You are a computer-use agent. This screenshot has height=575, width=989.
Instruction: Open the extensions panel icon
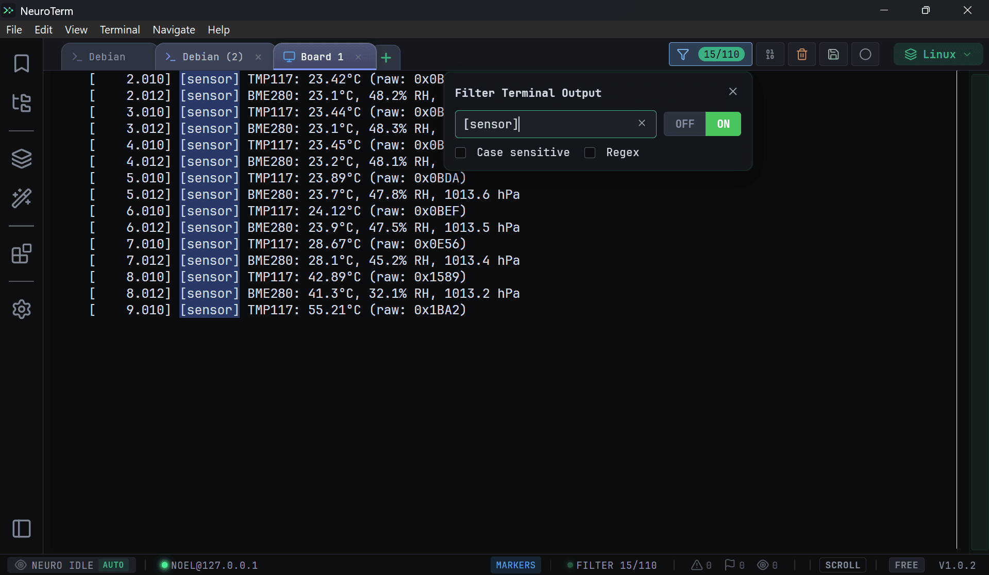(21, 253)
